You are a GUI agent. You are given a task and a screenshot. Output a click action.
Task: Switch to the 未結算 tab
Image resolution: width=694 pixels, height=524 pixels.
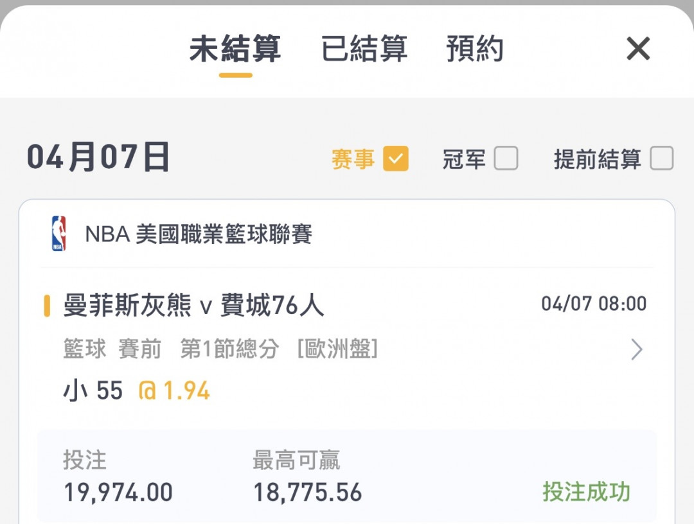235,49
